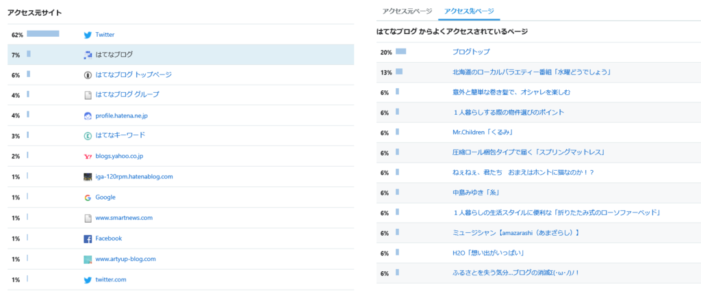Open the 意外と簡単な巻き髪 article link

(511, 92)
